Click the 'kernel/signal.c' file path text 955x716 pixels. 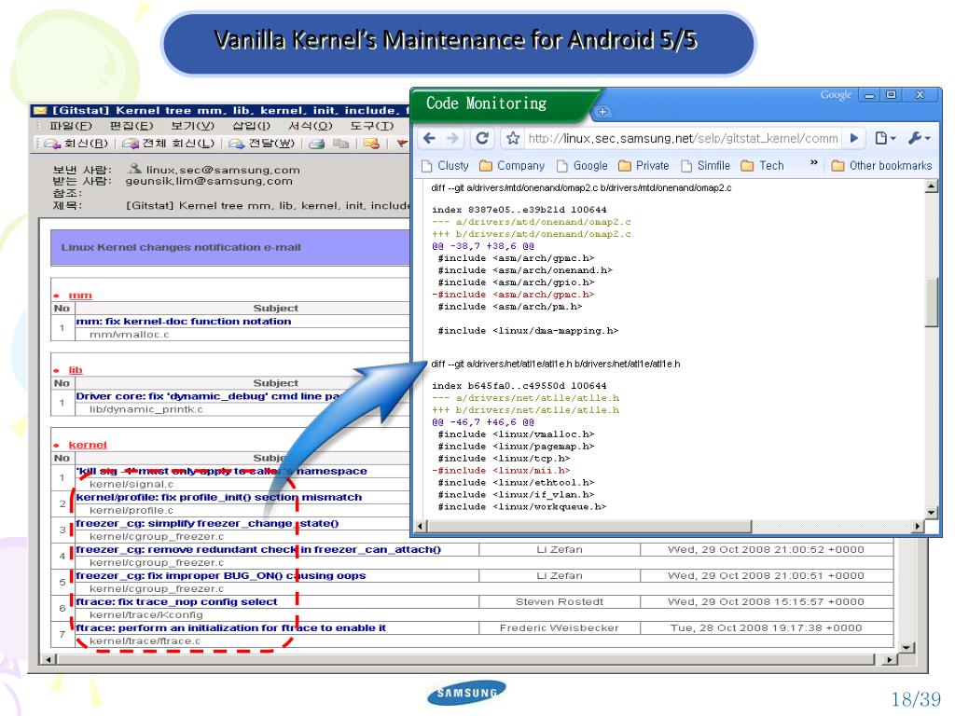pos(131,485)
